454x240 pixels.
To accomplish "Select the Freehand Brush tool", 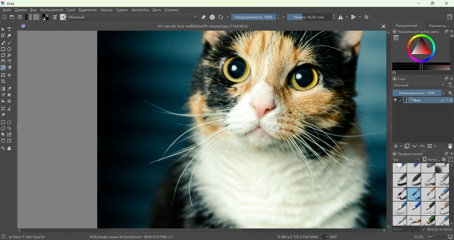I will coord(3,43).
